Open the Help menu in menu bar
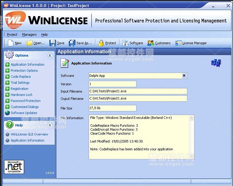 pyautogui.click(x=44, y=35)
